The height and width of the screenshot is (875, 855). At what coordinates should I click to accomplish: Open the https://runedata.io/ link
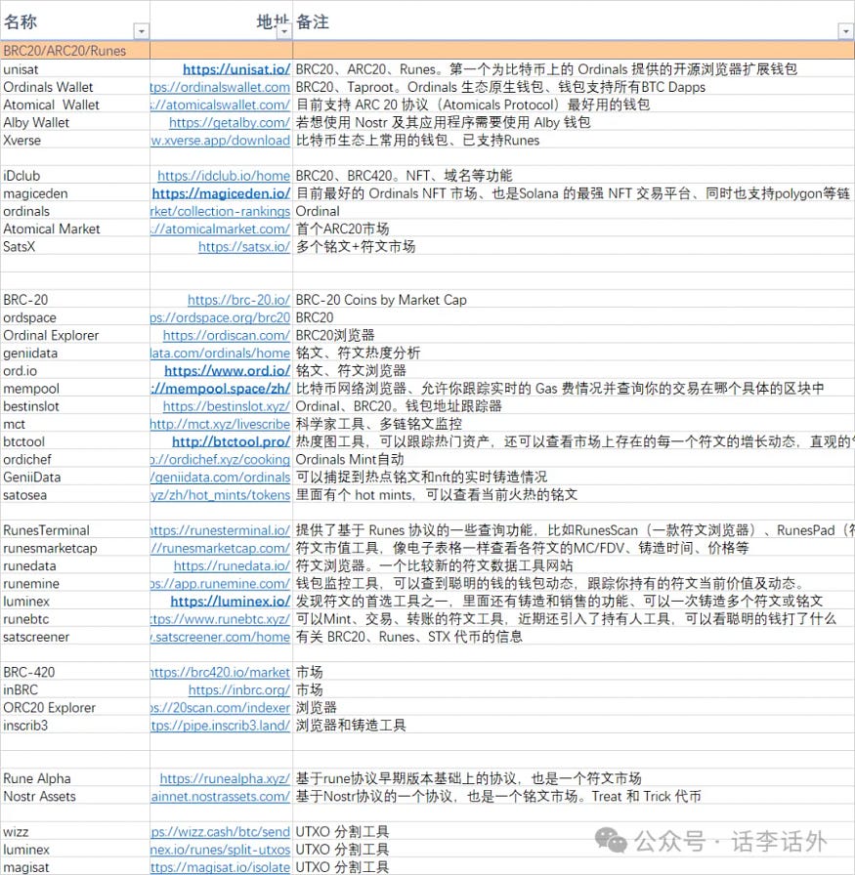(232, 565)
